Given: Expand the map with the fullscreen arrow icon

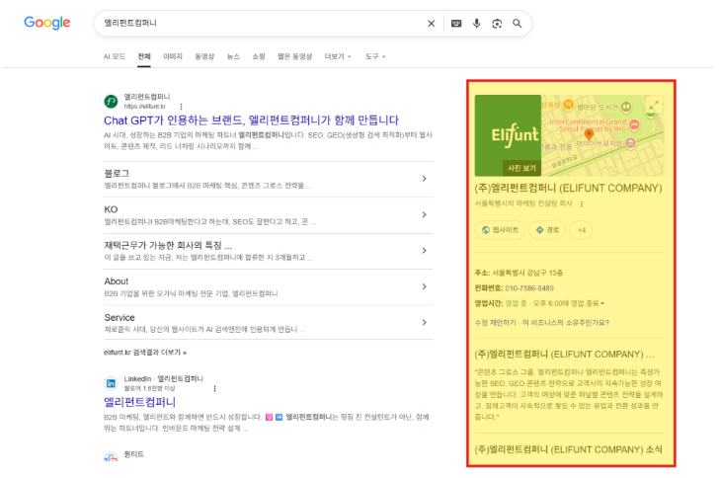Looking at the screenshot, I should click(654, 105).
